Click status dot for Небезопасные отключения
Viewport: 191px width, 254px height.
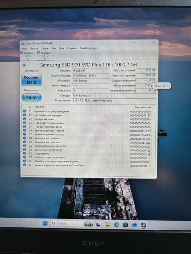pyautogui.click(x=24, y=157)
